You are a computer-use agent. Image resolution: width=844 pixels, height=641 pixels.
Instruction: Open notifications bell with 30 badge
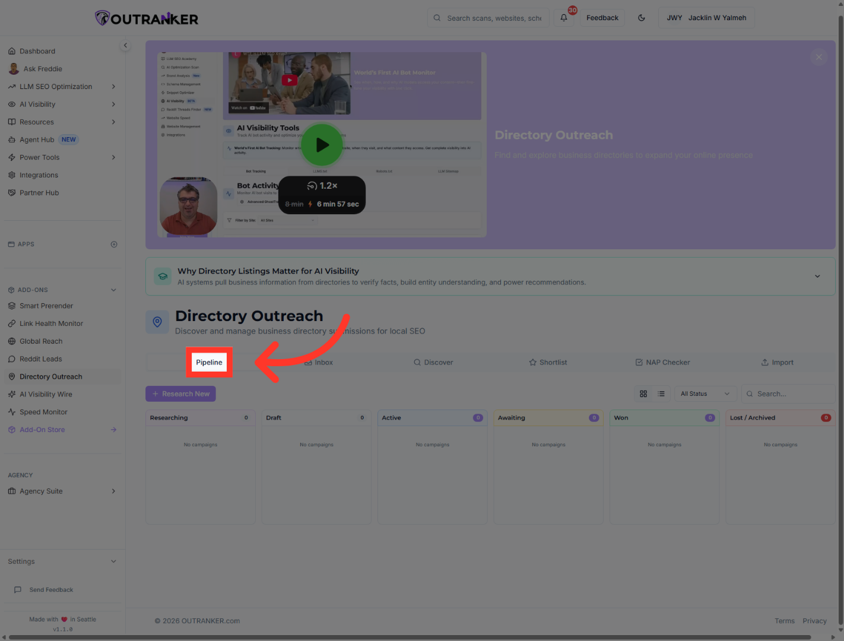(564, 18)
